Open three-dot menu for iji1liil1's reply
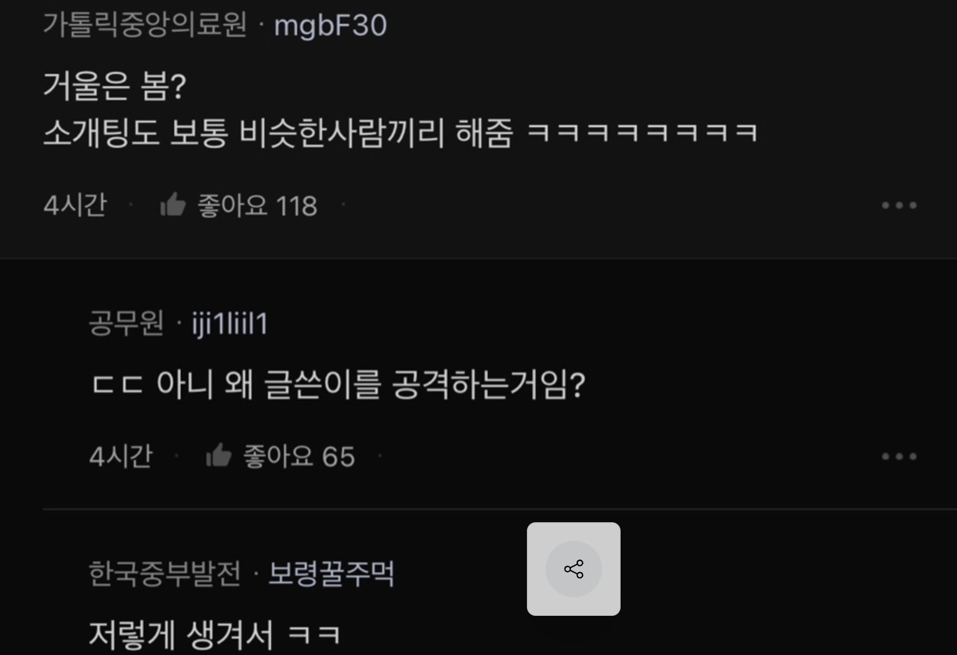Screen dimensions: 957x655 click(899, 456)
